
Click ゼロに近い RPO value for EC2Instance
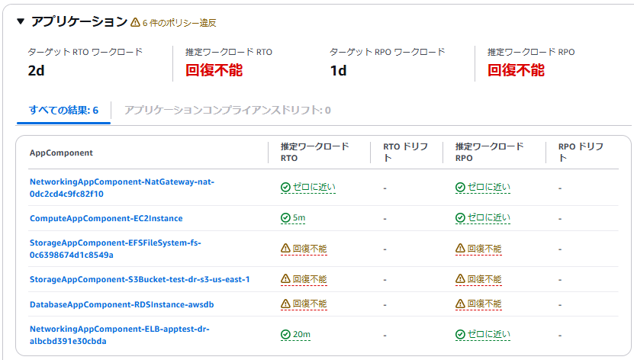pos(489,218)
